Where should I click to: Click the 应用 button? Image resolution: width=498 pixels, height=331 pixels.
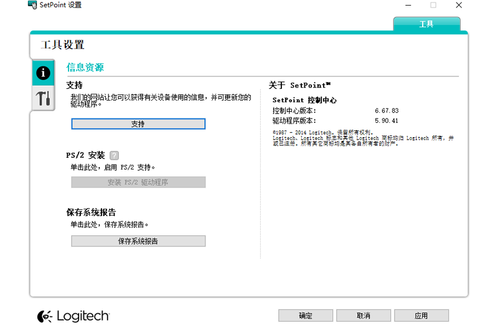tap(421, 315)
